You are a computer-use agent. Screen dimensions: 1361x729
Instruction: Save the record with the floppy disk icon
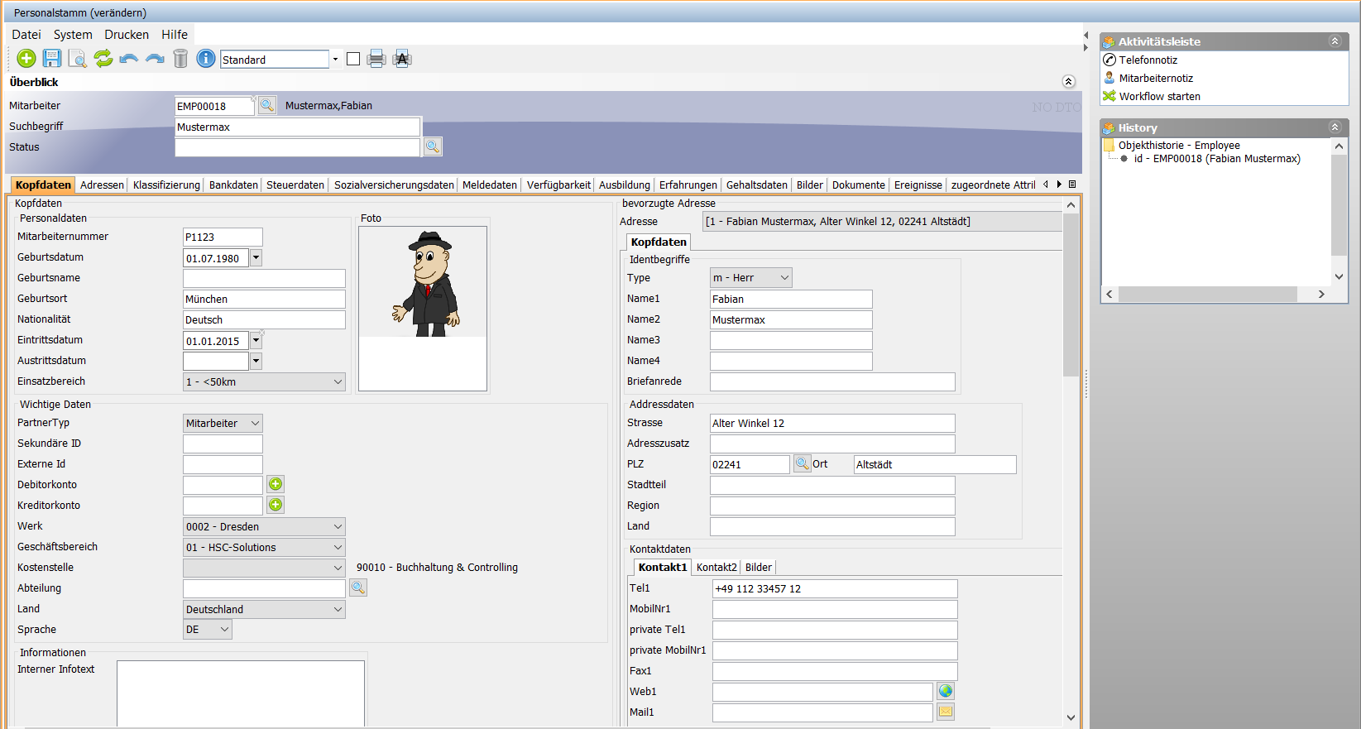click(x=52, y=59)
